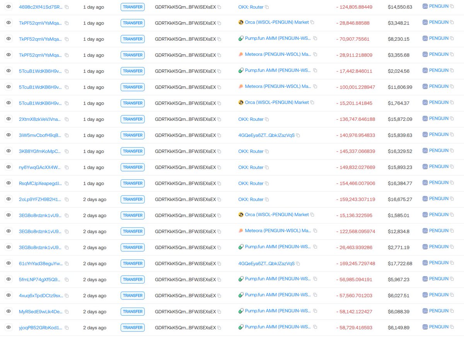This screenshot has width=464, height=337.
Task: Select the amount - 100,001.228947
Action: pyautogui.click(x=355, y=87)
